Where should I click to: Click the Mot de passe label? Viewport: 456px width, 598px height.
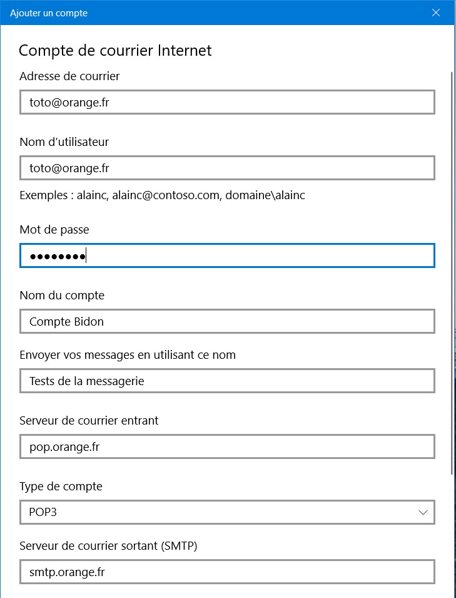[54, 230]
